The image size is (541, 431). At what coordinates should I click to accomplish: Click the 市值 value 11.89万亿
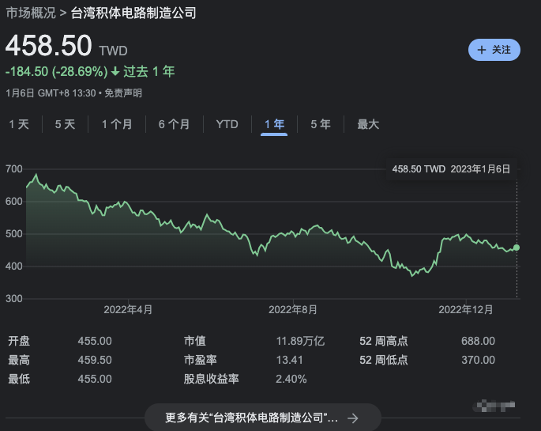pos(300,341)
